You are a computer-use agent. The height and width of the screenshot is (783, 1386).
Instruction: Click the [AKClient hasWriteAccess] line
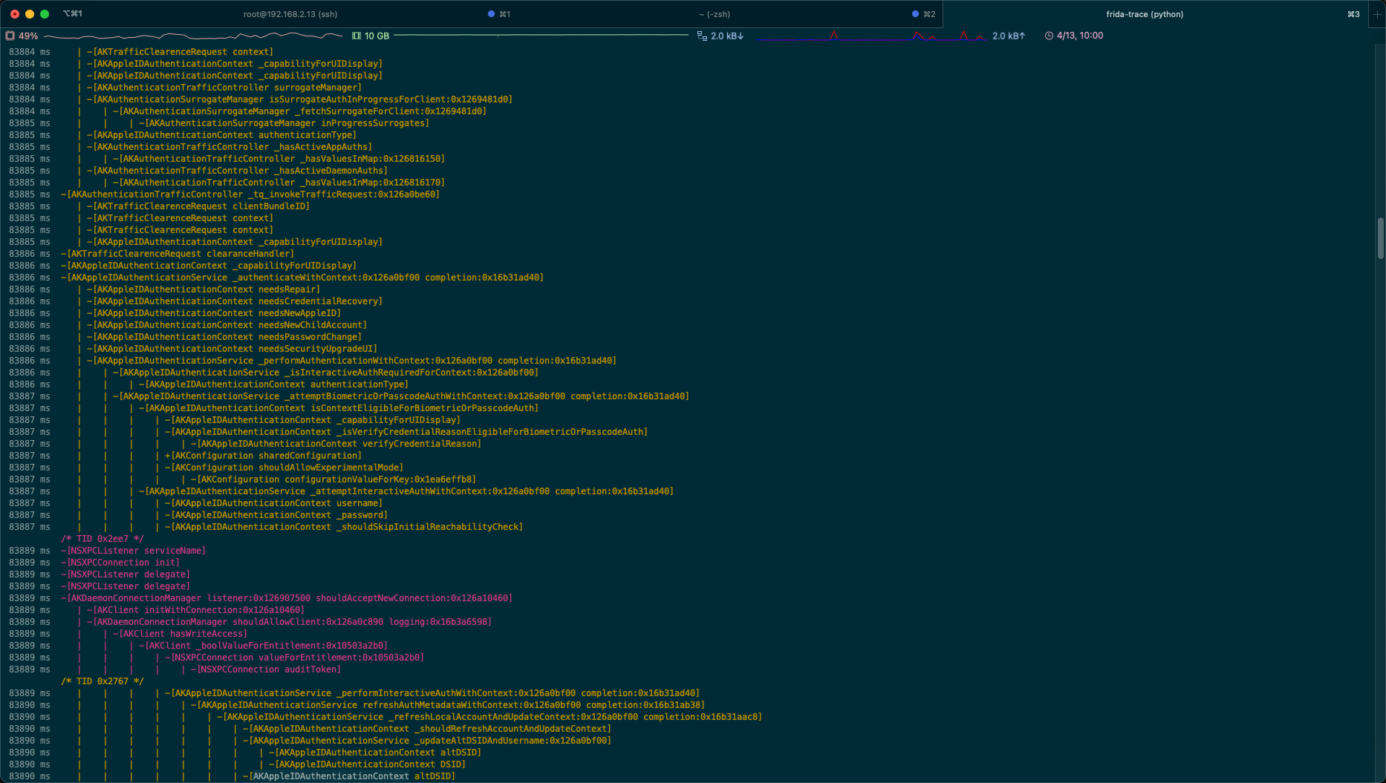(180, 634)
